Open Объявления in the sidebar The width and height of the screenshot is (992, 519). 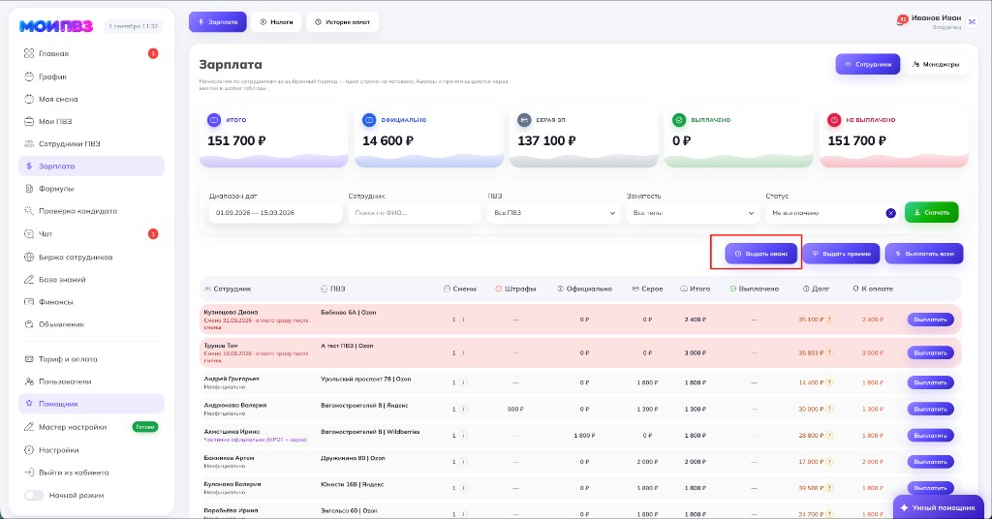click(x=91, y=324)
